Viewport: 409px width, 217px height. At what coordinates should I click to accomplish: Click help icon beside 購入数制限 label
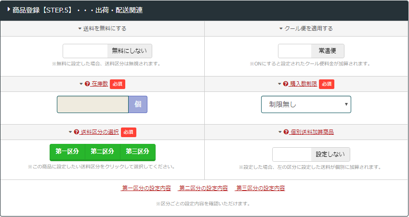(286, 84)
